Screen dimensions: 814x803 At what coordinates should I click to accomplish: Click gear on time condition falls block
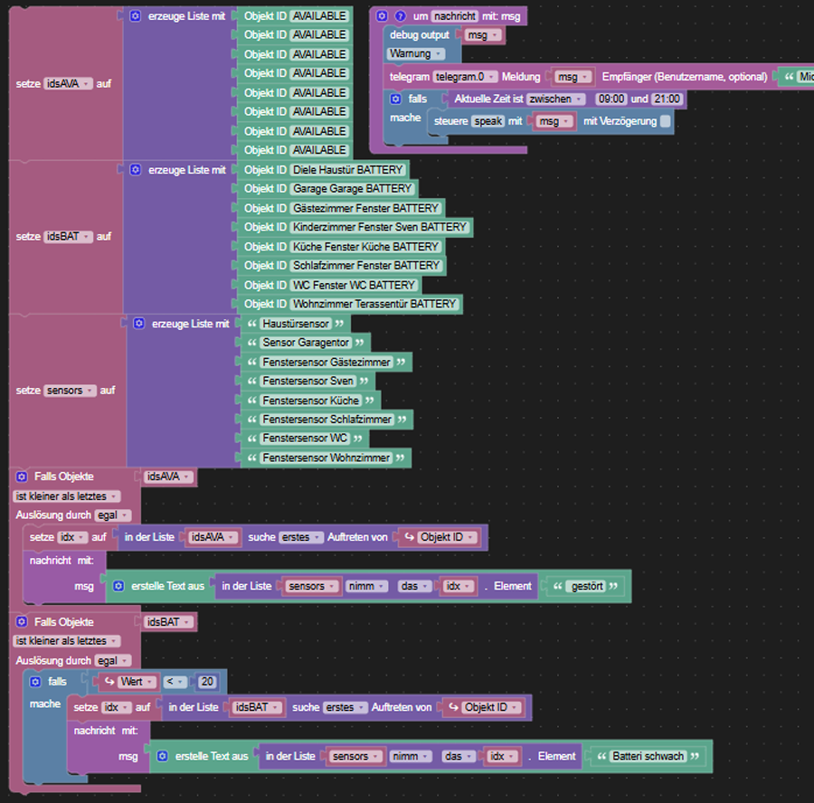[x=395, y=99]
